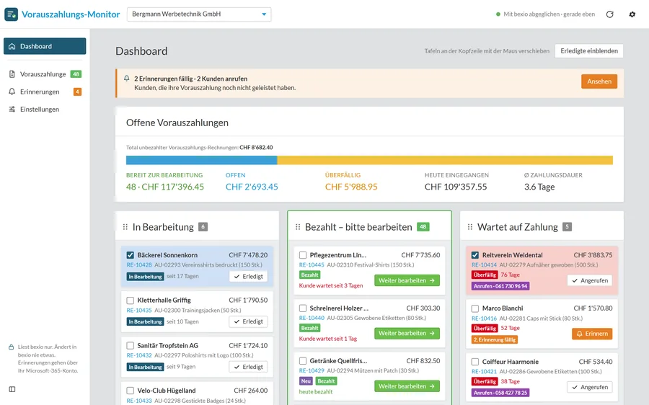
Task: Click the orange 4 badge beside Erinnerungen
Action: pyautogui.click(x=77, y=92)
